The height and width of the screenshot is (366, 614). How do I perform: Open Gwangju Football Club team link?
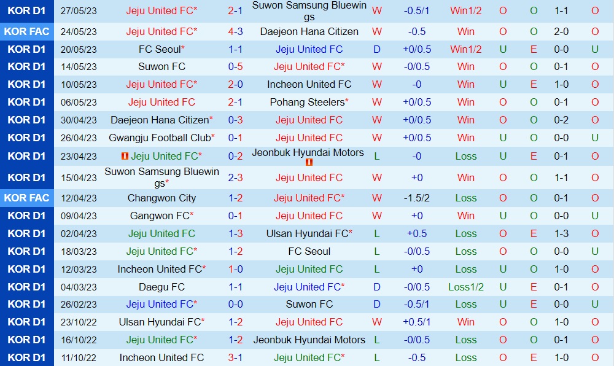160,138
